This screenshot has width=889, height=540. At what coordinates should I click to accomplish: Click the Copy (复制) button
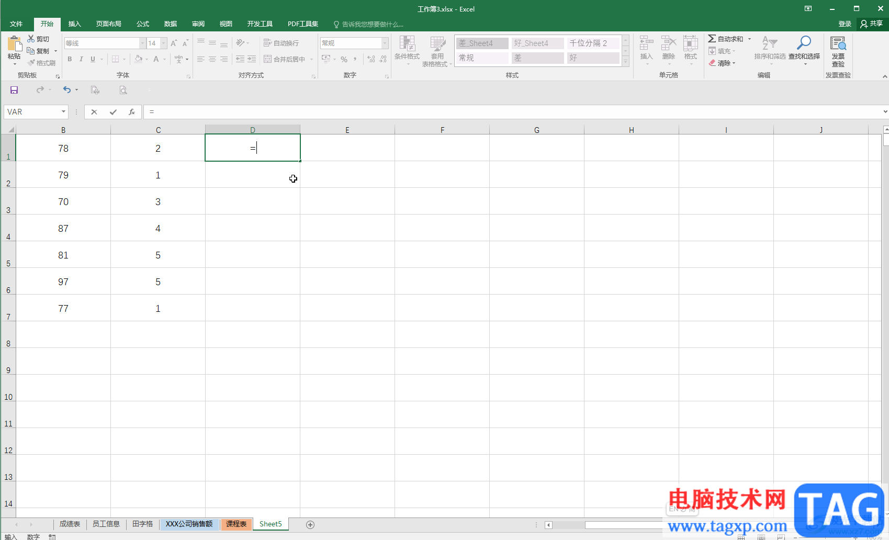click(38, 51)
